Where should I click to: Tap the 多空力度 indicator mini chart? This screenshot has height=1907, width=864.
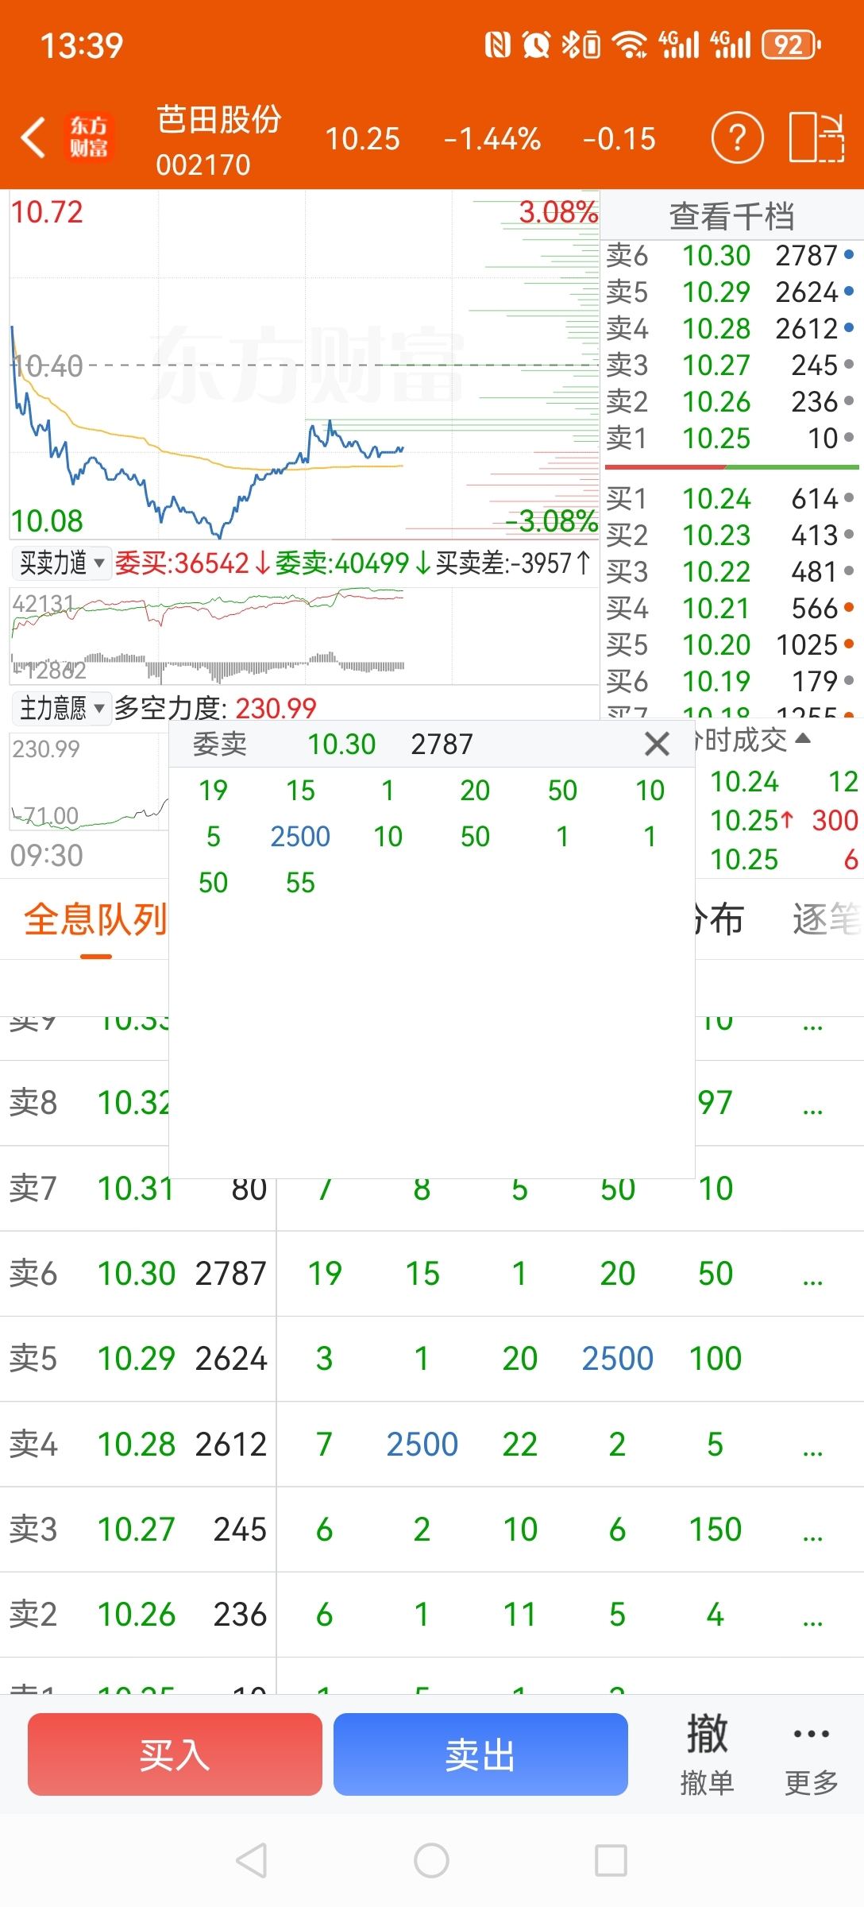pos(89,782)
